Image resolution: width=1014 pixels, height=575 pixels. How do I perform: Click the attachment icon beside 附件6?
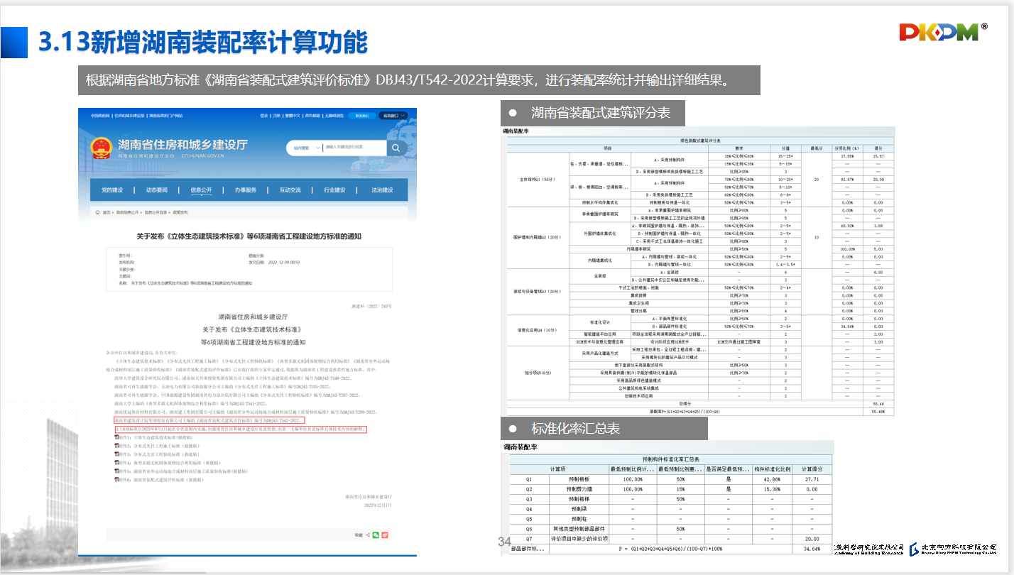click(x=116, y=481)
